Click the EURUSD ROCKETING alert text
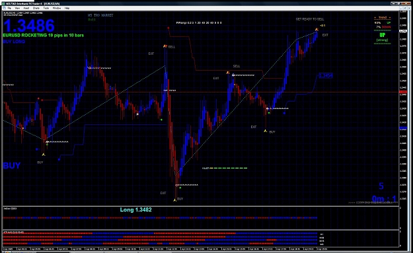Viewport: 413px width, 253px height. [x=43, y=35]
